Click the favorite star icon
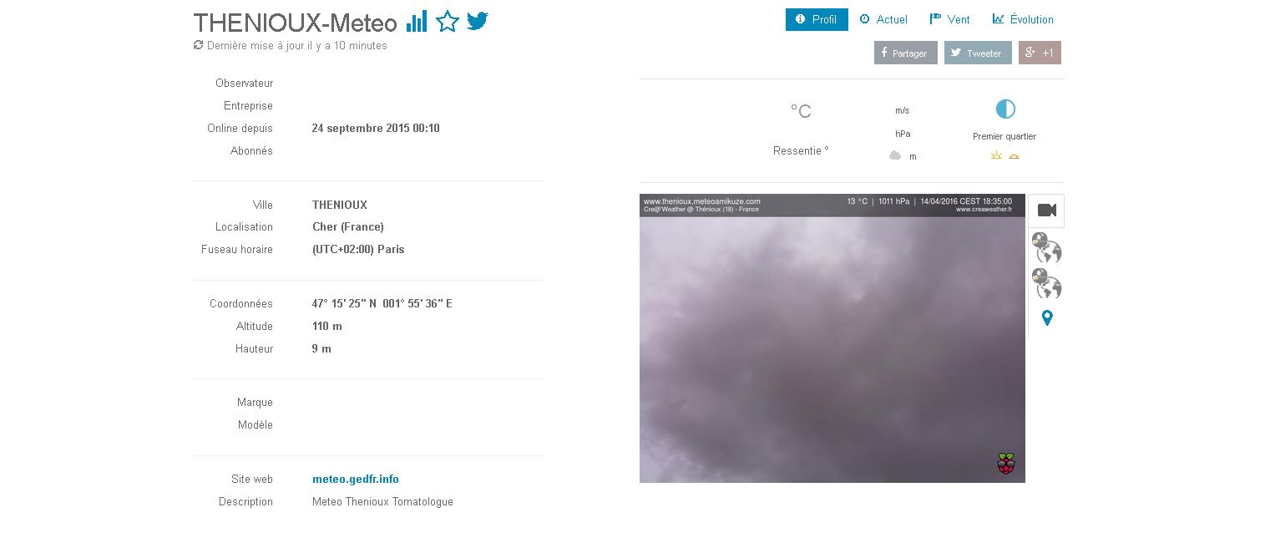1265x538 pixels. coord(448,22)
